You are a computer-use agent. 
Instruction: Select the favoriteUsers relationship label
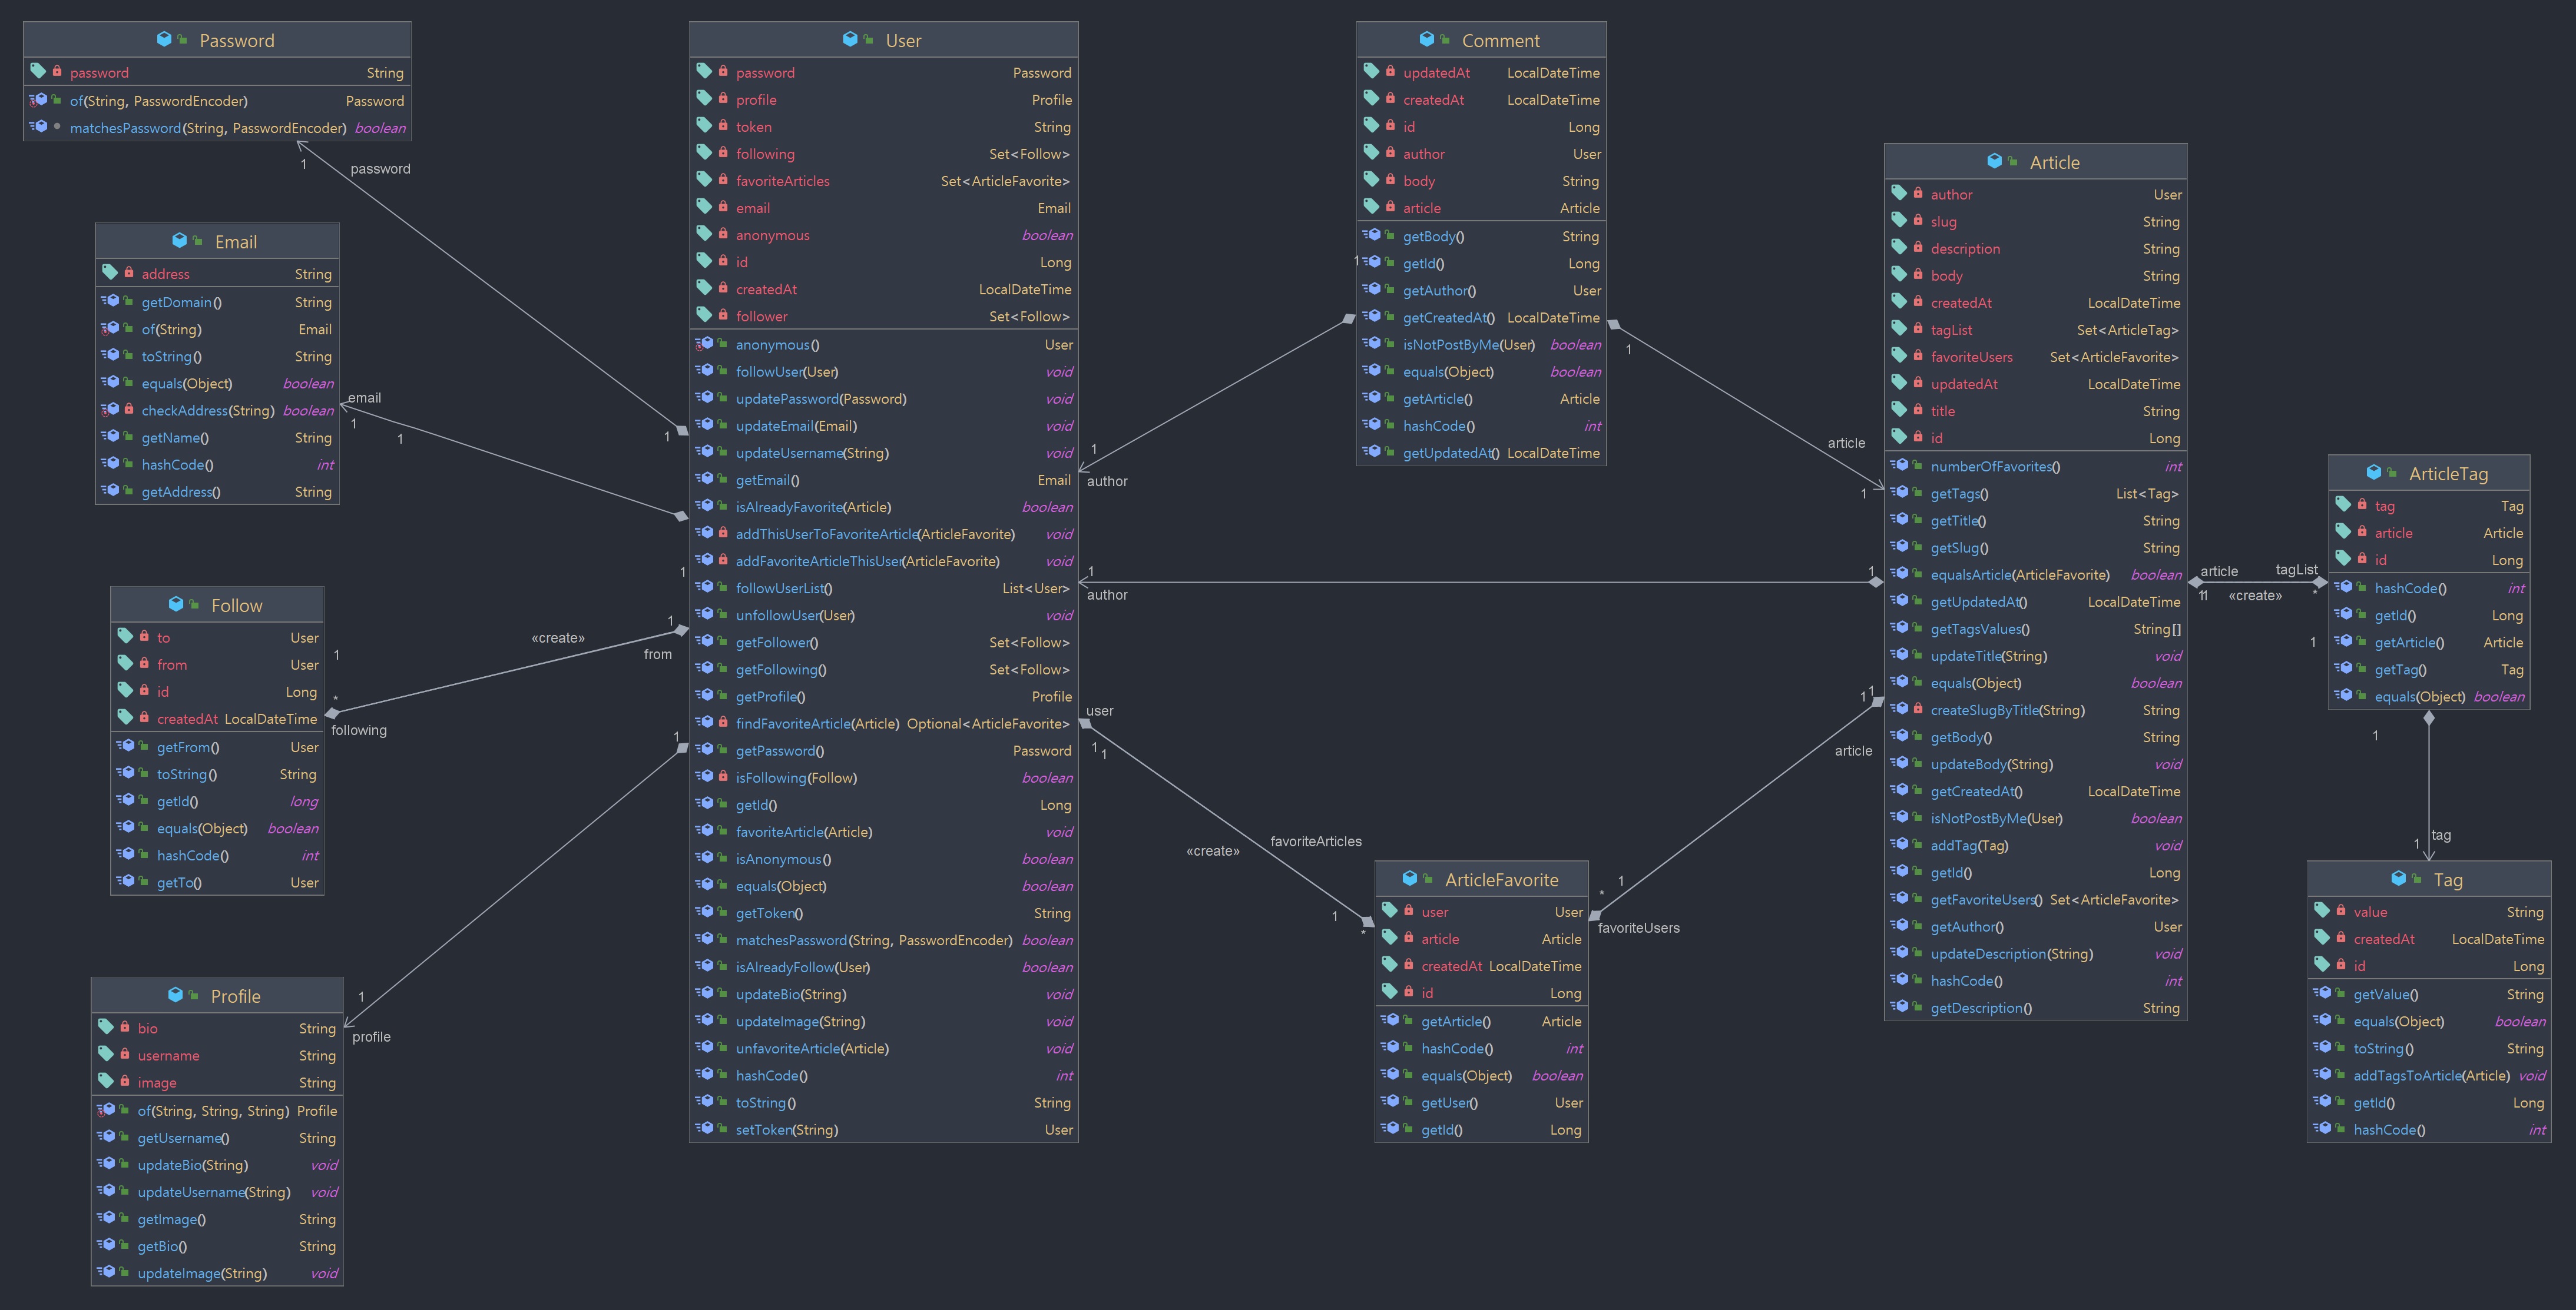click(1638, 928)
